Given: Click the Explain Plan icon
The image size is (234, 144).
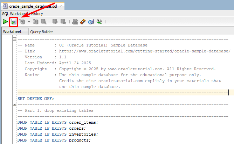Looking at the screenshot, I should pos(22,22).
